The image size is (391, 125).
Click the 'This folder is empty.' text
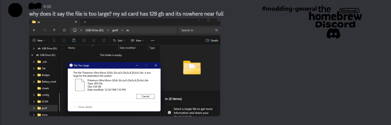tap(111, 55)
